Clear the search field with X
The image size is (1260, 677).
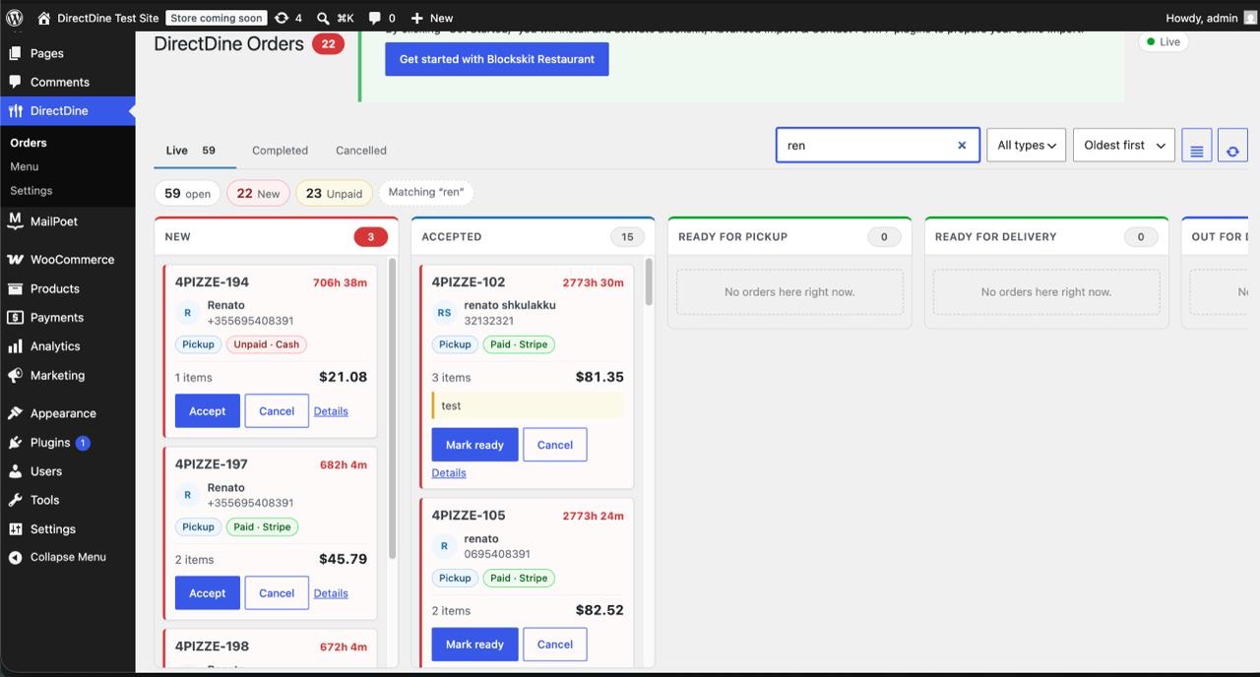(x=962, y=146)
